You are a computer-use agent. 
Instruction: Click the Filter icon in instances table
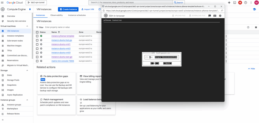point(37,27)
